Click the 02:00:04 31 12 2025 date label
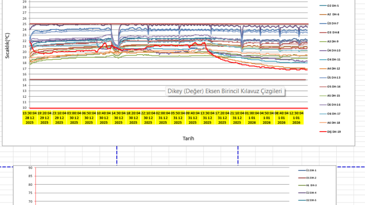365x205 pixels. 163,118
